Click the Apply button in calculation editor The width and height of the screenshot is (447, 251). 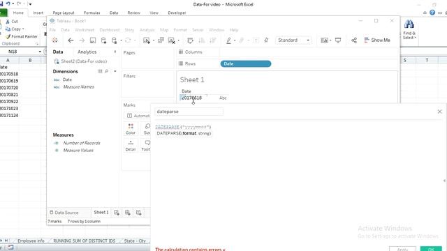click(402, 249)
